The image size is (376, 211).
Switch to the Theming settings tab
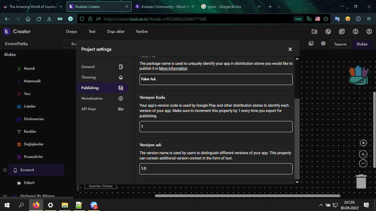[x=102, y=77]
